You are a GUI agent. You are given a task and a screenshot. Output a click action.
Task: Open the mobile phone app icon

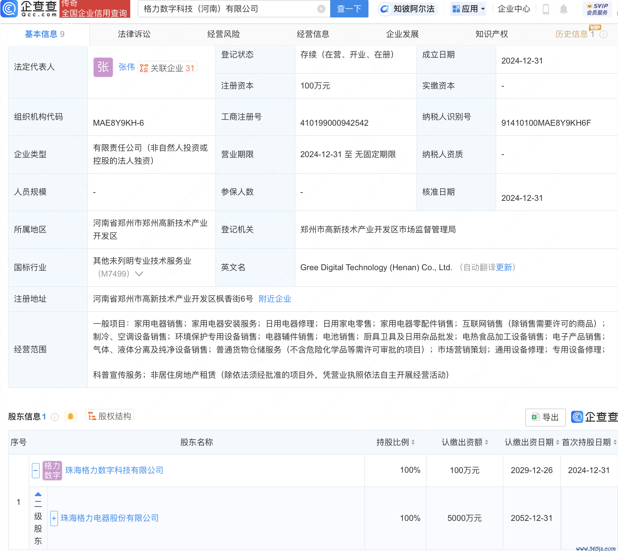pyautogui.click(x=546, y=9)
